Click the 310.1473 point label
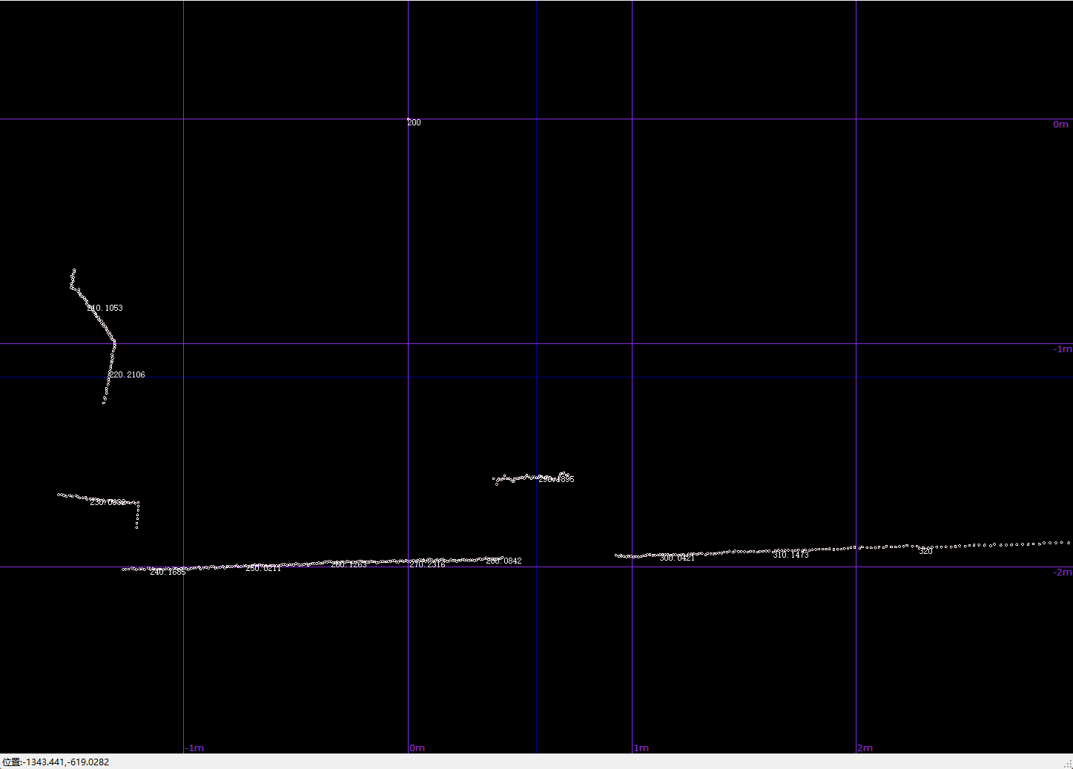This screenshot has width=1073, height=769. (x=790, y=555)
